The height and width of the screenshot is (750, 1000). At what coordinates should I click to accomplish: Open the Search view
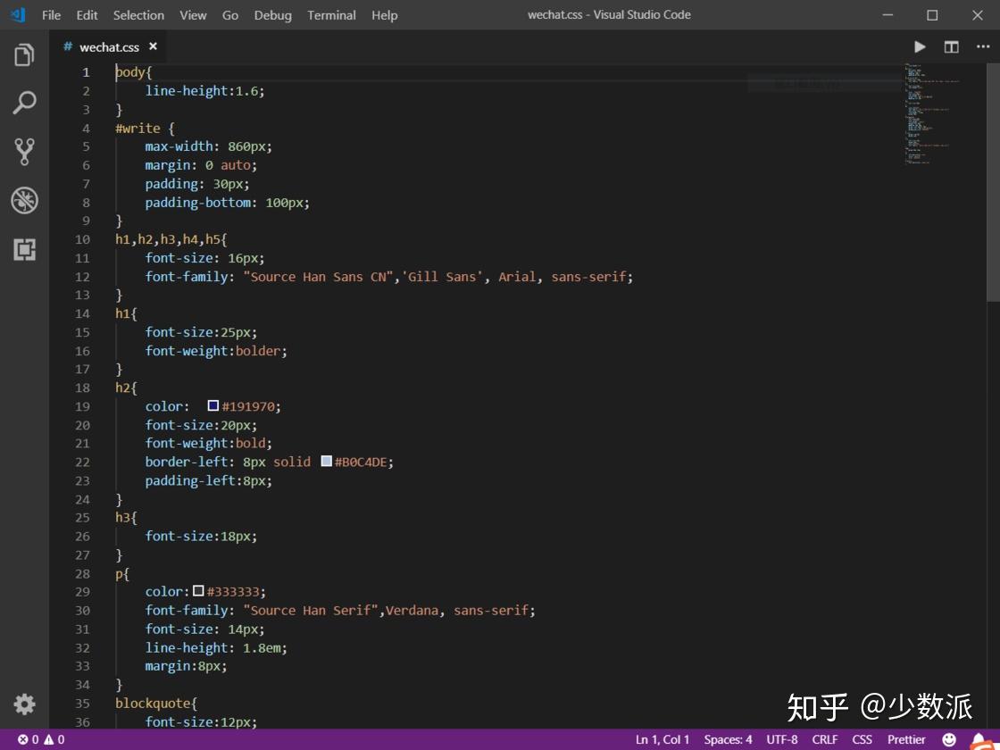click(24, 104)
